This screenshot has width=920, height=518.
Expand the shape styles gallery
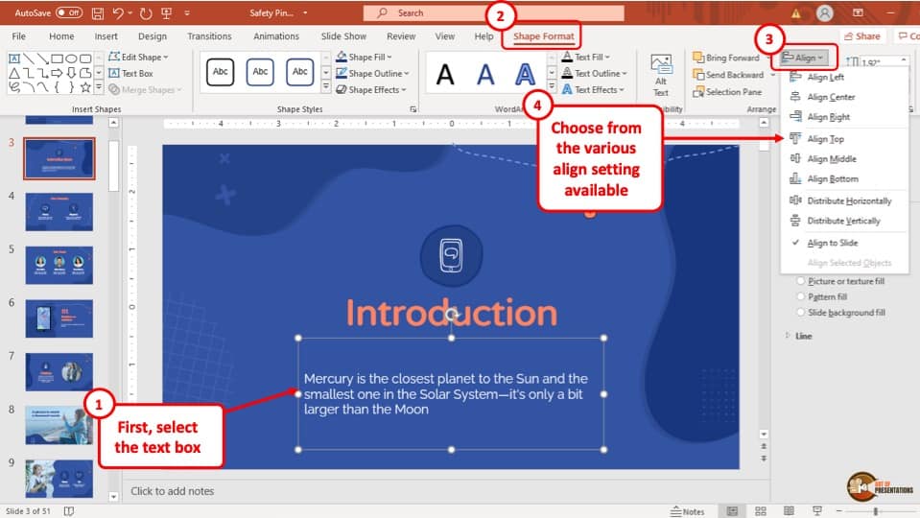(x=325, y=87)
